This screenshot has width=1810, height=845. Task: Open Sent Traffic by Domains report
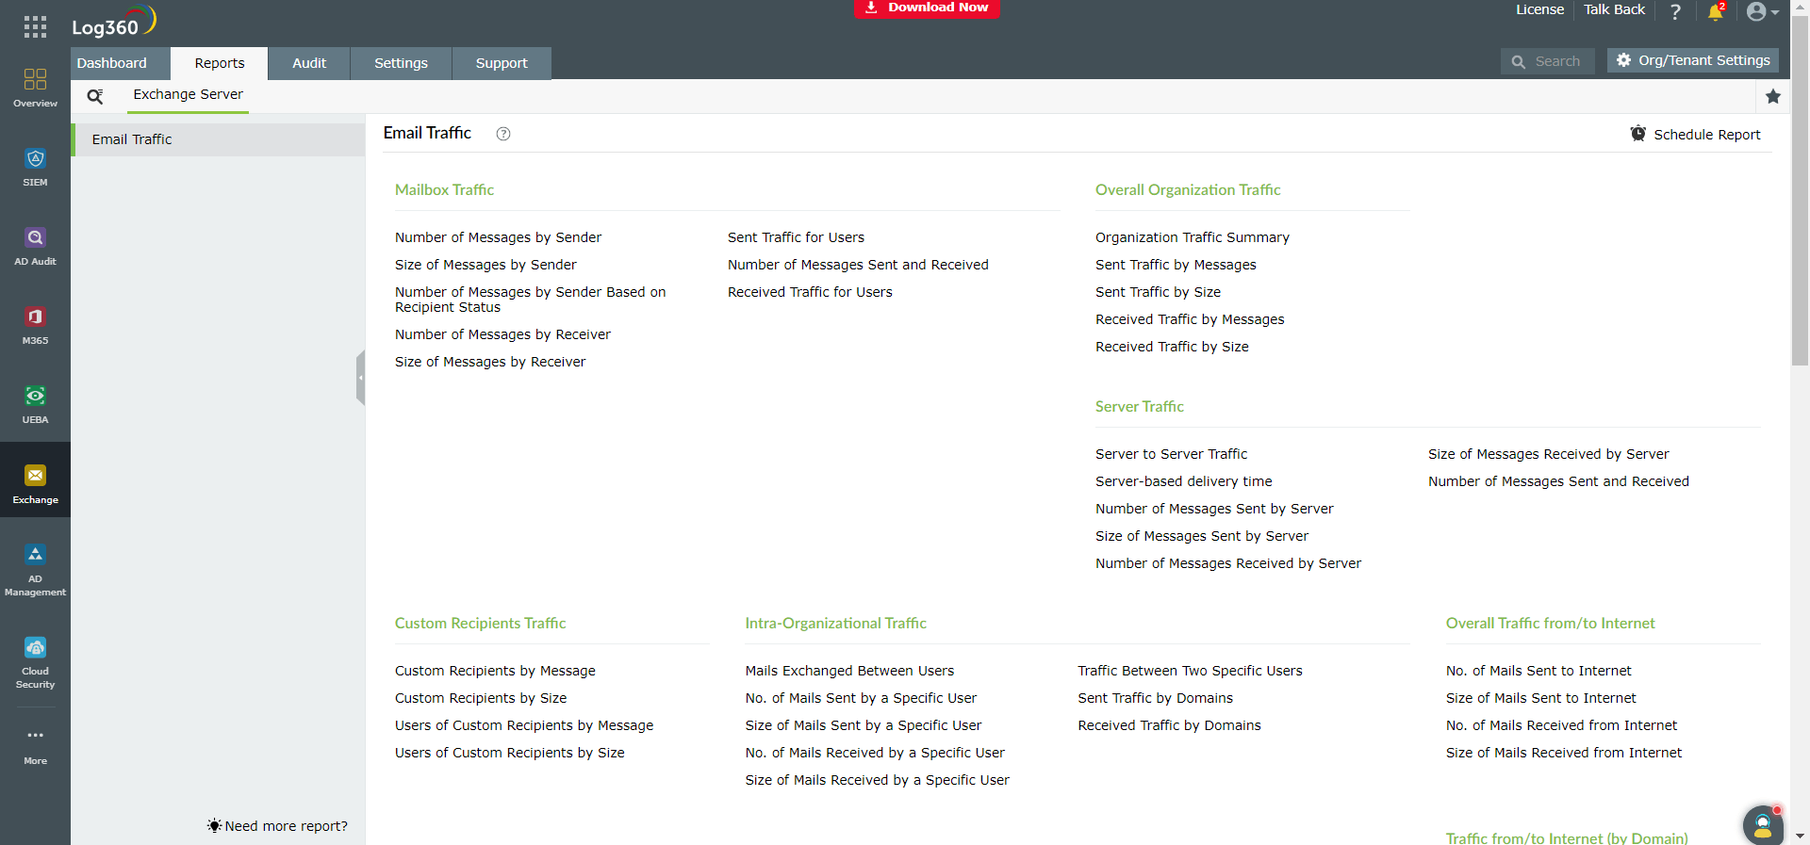(1155, 698)
